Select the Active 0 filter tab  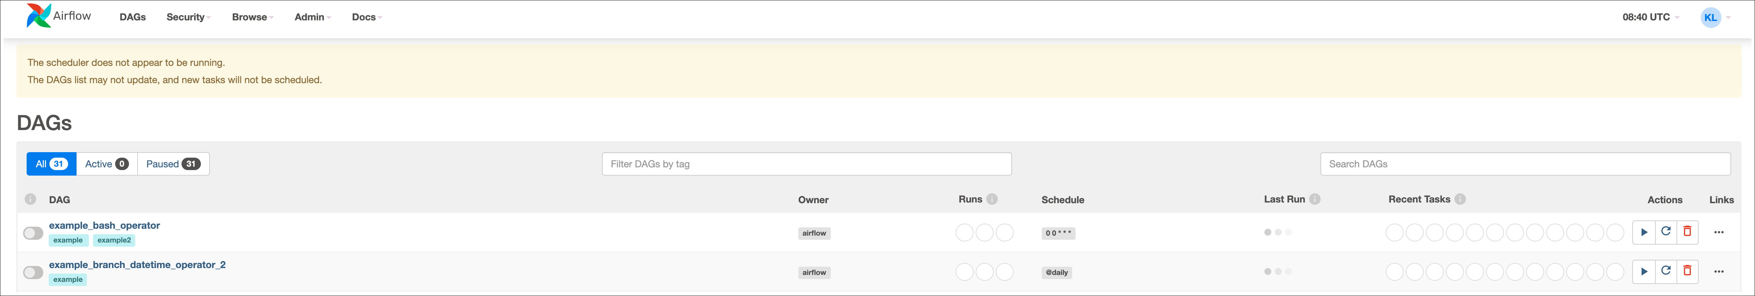click(x=107, y=164)
